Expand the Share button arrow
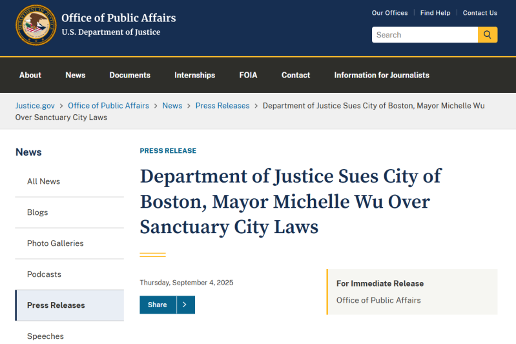This screenshot has width=516, height=344. click(x=185, y=305)
